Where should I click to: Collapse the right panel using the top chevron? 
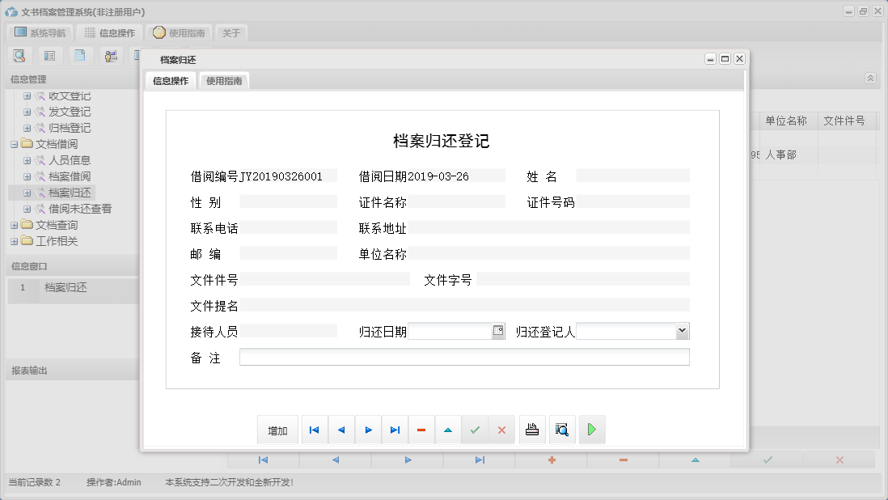[x=870, y=78]
